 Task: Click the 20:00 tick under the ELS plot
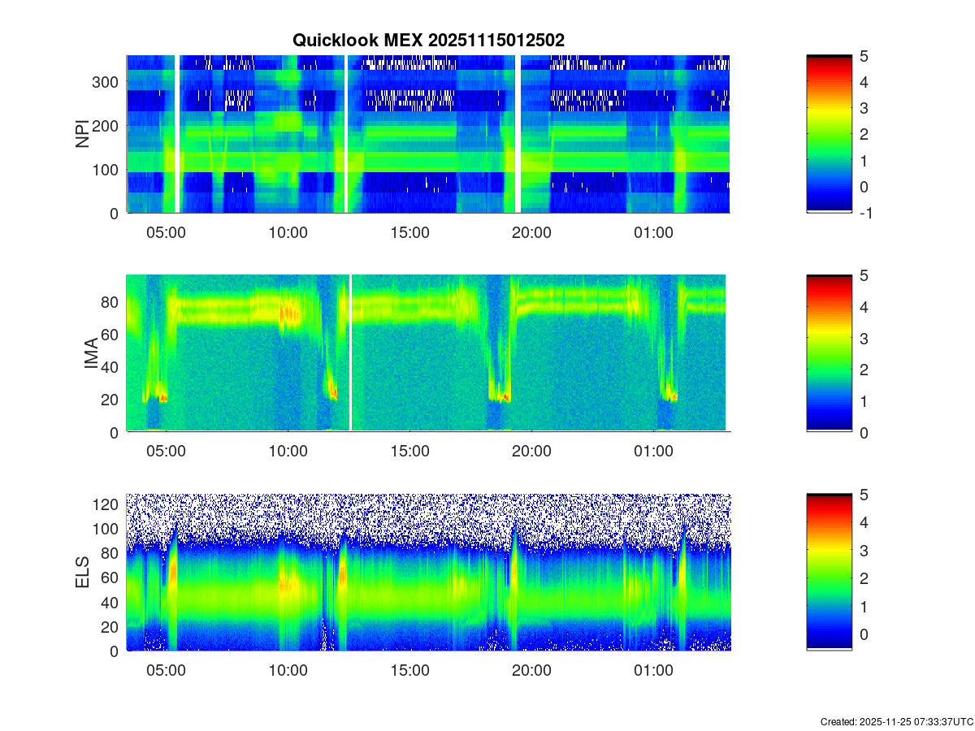(x=531, y=671)
